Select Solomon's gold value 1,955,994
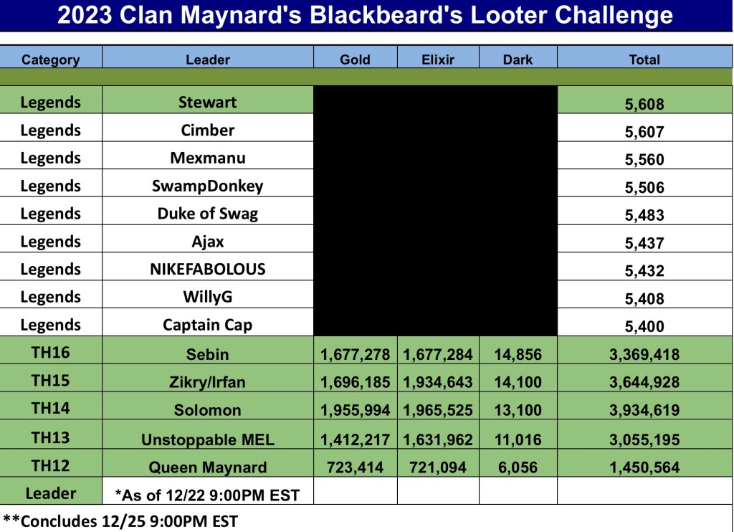 (355, 410)
